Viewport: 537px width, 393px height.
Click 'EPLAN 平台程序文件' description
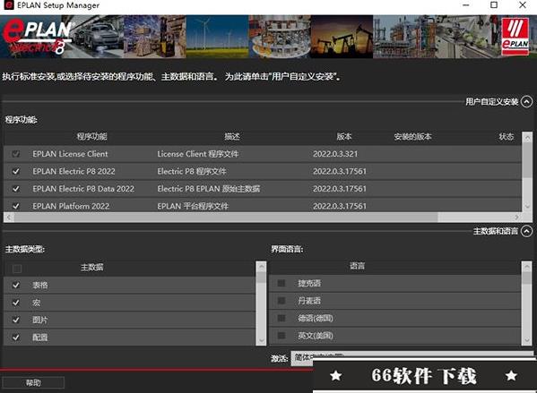pyautogui.click(x=193, y=206)
